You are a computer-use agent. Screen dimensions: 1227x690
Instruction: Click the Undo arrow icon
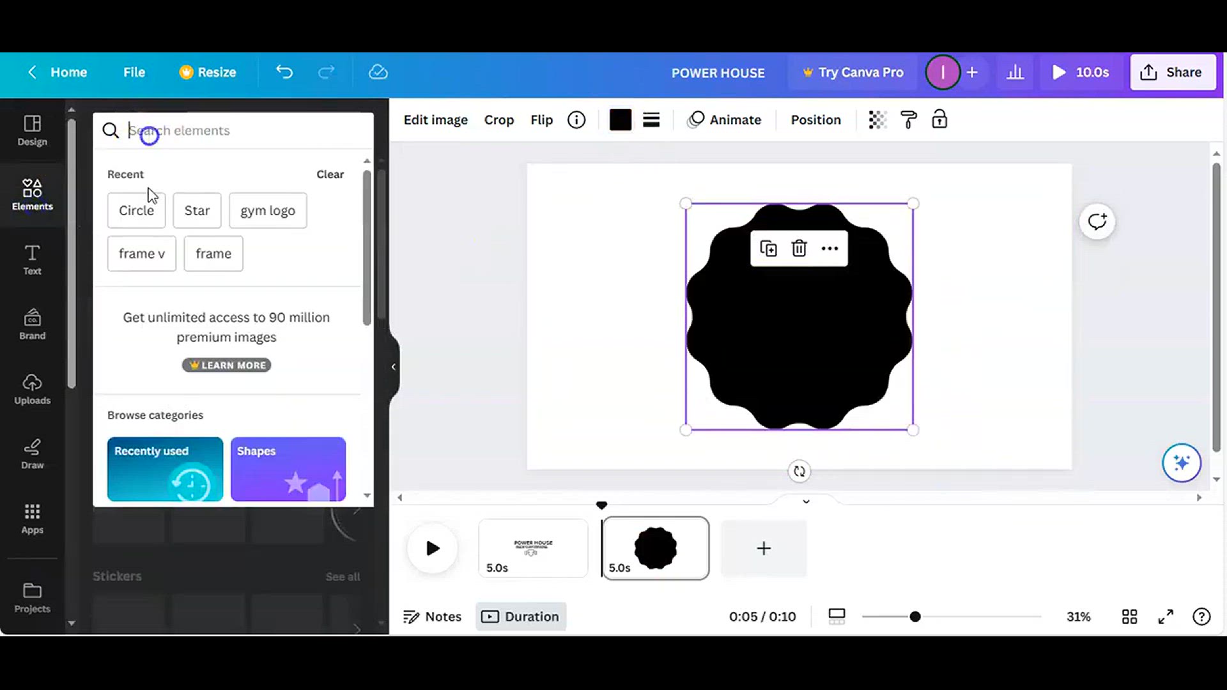point(284,72)
